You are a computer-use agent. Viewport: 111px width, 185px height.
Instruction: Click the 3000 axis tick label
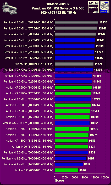[x=65, y=177]
